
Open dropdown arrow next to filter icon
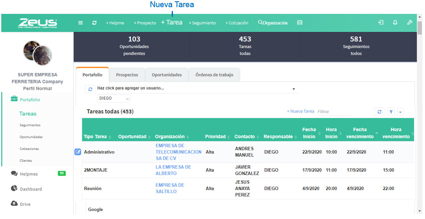point(400,112)
